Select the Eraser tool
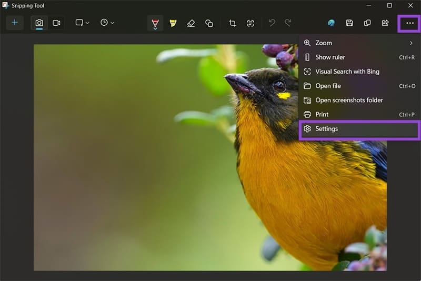421x281 pixels. coord(191,23)
